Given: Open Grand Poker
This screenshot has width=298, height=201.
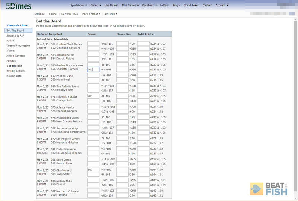Looking at the screenshot, I should (191, 5).
